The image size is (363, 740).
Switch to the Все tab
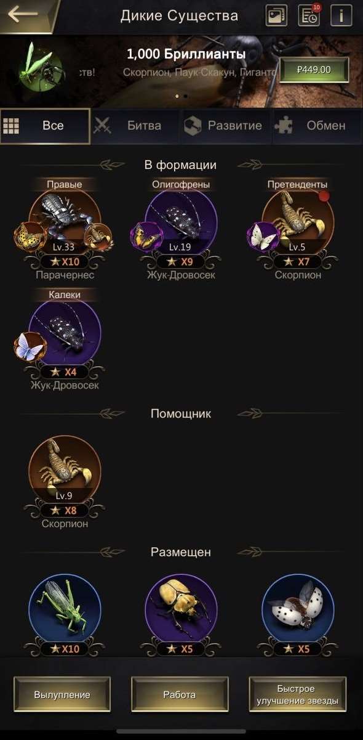click(x=45, y=126)
